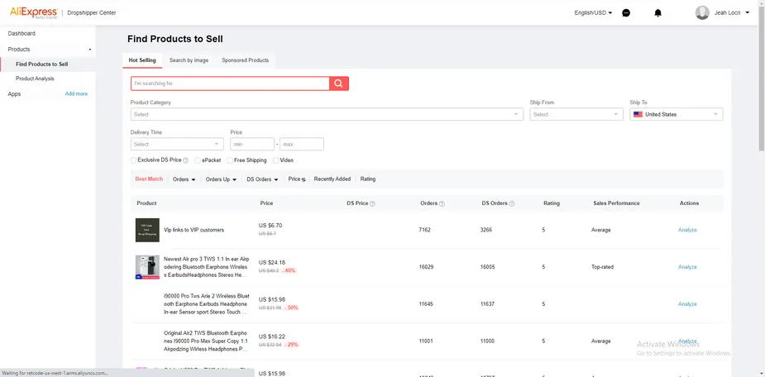
Task: Check the Free Shipping option
Action: 230,160
